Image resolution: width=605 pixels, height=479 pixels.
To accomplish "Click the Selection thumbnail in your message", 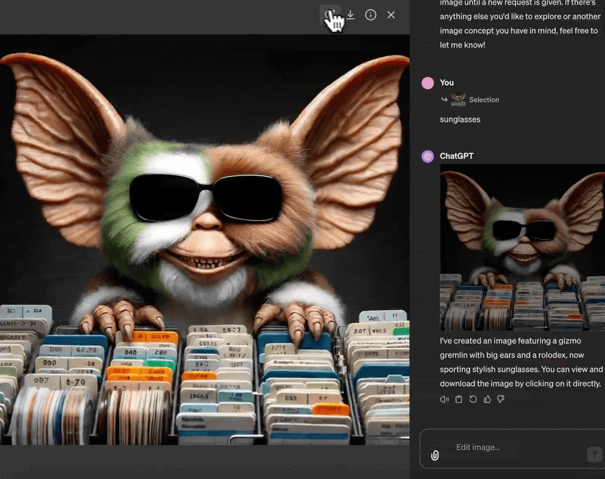I will pyautogui.click(x=458, y=100).
